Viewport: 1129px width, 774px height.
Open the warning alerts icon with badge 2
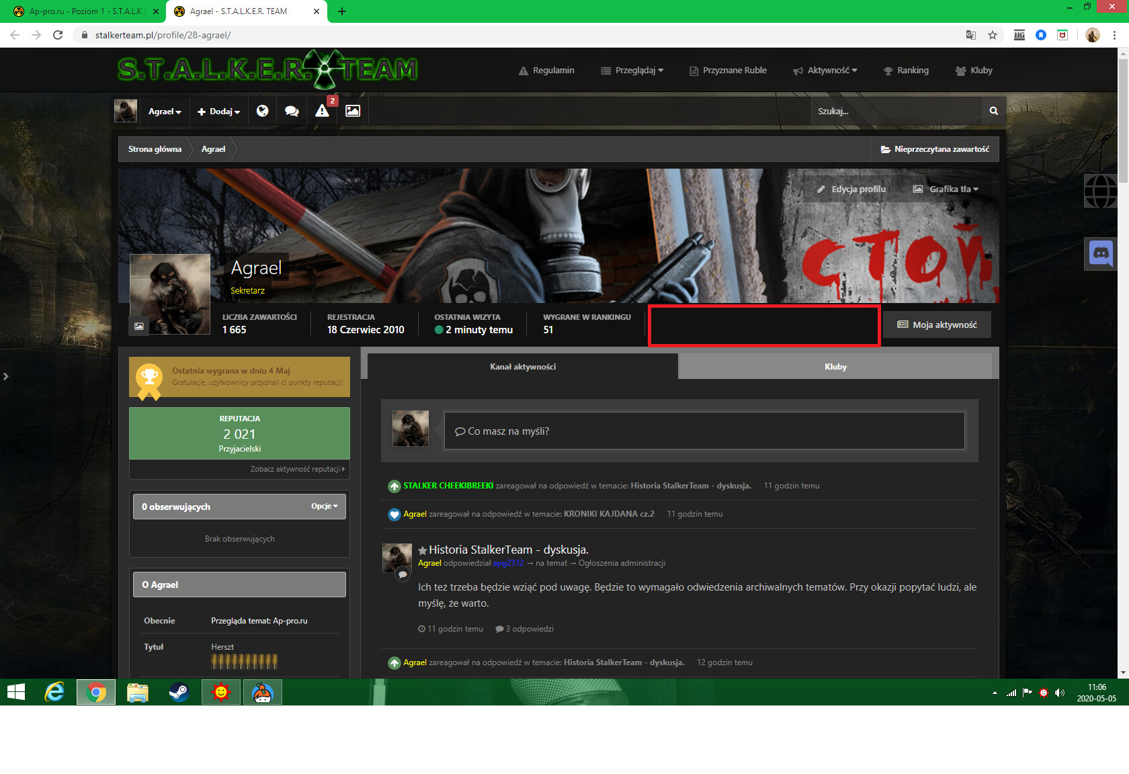click(x=323, y=111)
